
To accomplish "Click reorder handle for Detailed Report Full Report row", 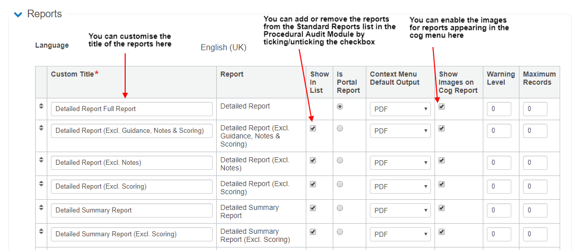I will (41, 106).
